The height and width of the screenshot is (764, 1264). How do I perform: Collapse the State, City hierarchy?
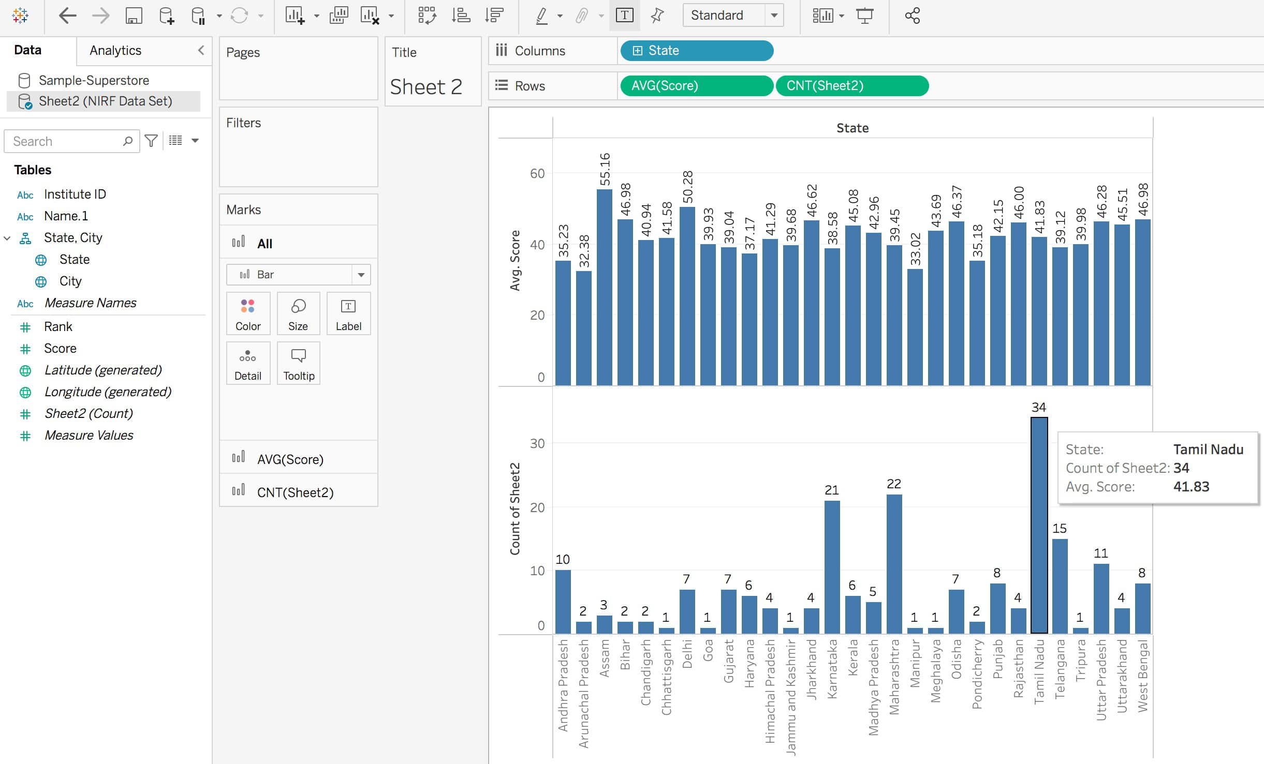(7, 238)
